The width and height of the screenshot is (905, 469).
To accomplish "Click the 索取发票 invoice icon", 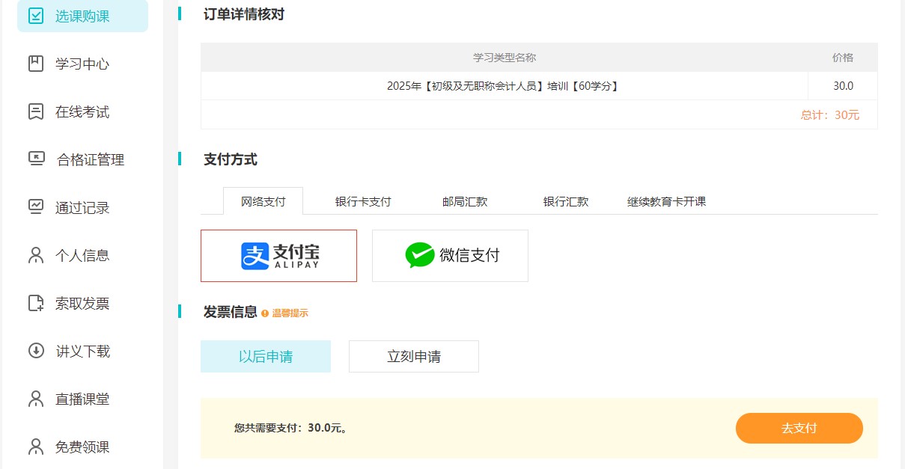I will pos(36,303).
